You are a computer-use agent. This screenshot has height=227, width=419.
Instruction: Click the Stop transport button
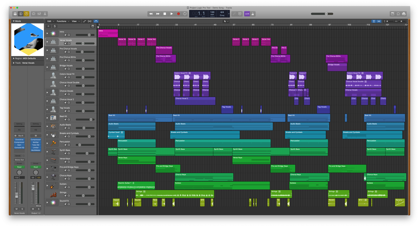click(x=164, y=14)
